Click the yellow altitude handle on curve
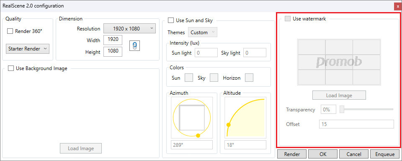The width and height of the screenshot is (402, 161). (x=229, y=125)
